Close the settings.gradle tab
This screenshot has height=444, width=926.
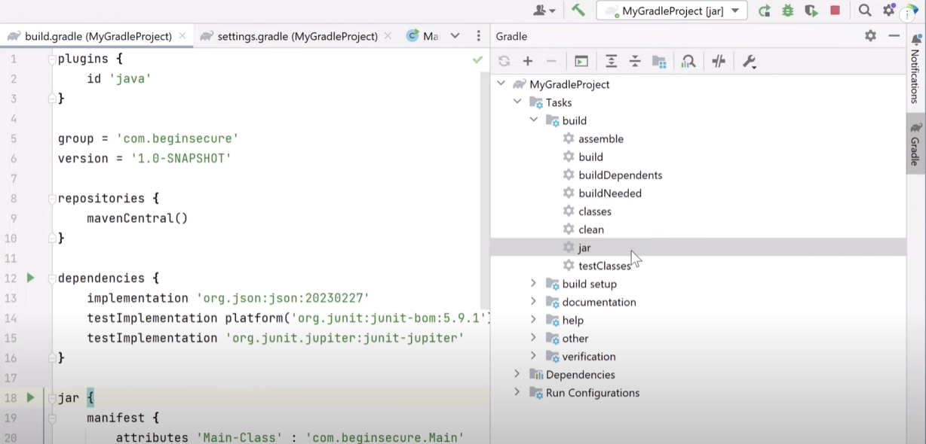(x=388, y=36)
